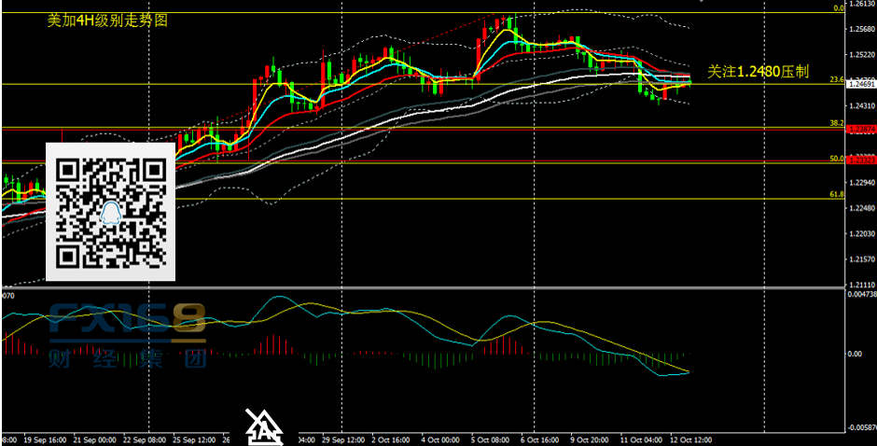Select the 23.6 Fibonacci level label

(x=836, y=80)
